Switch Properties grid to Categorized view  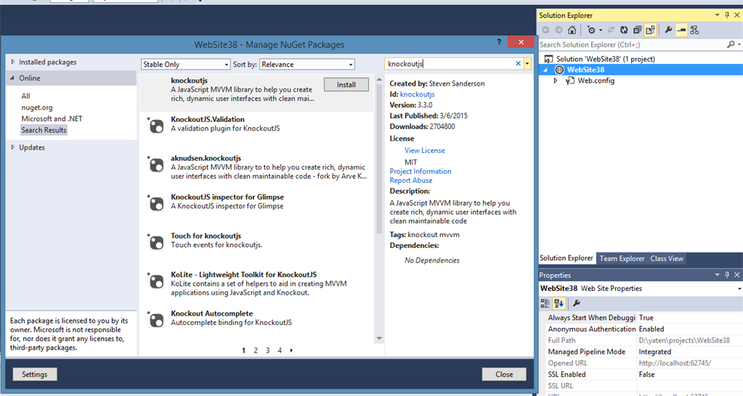click(x=545, y=303)
